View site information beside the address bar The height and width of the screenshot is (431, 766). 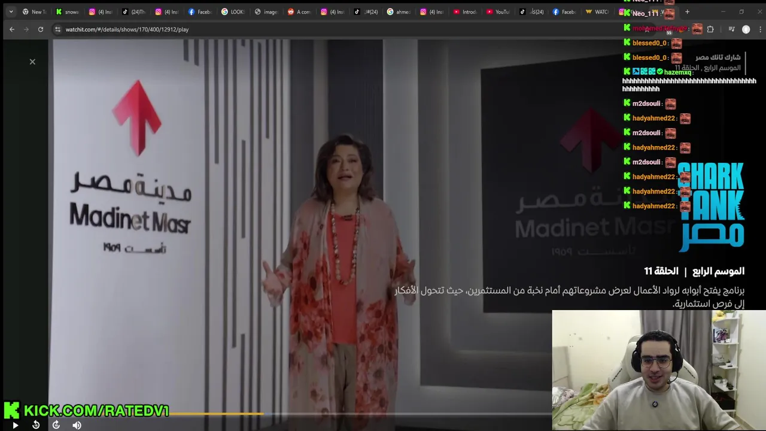[57, 29]
